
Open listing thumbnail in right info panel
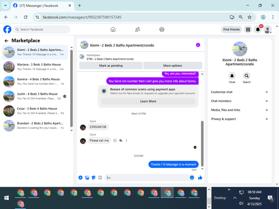coord(239,49)
